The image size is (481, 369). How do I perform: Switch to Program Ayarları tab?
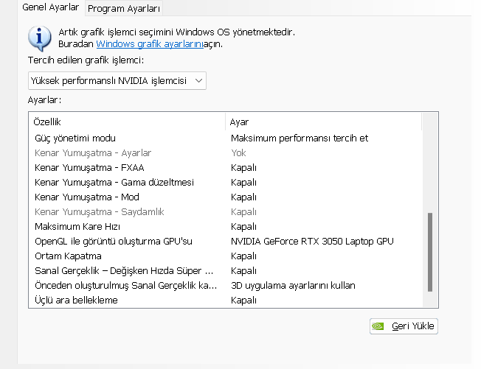pos(123,8)
